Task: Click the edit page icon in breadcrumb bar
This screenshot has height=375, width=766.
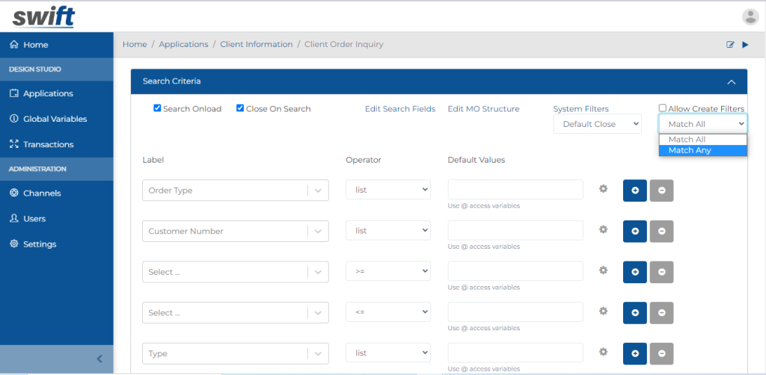Action: (x=730, y=45)
